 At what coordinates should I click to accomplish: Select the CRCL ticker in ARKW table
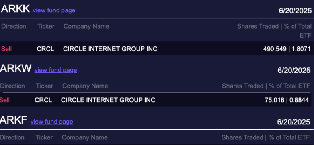coord(43,100)
